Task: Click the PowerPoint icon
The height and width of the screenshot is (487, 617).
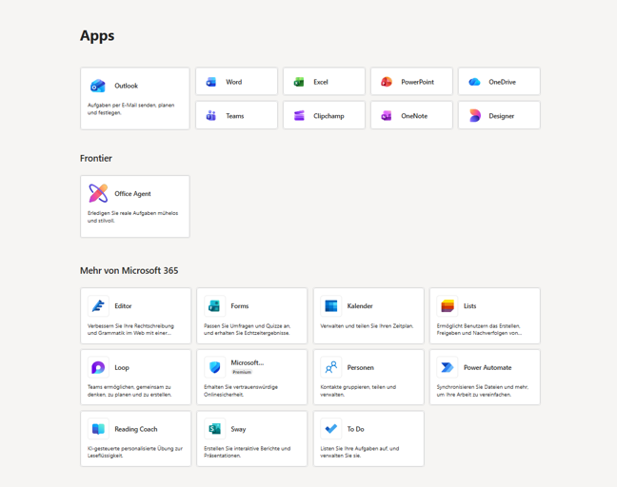Action: (387, 82)
